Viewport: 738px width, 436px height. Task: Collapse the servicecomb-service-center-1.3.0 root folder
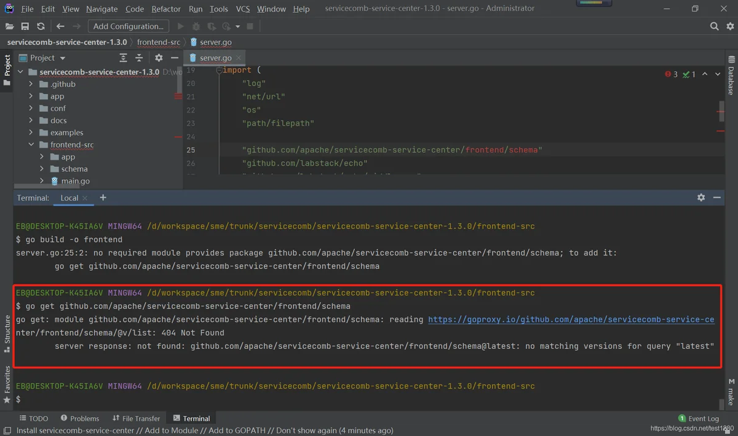pos(20,72)
